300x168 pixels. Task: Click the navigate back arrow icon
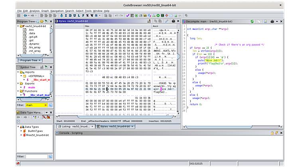click(x=25, y=15)
